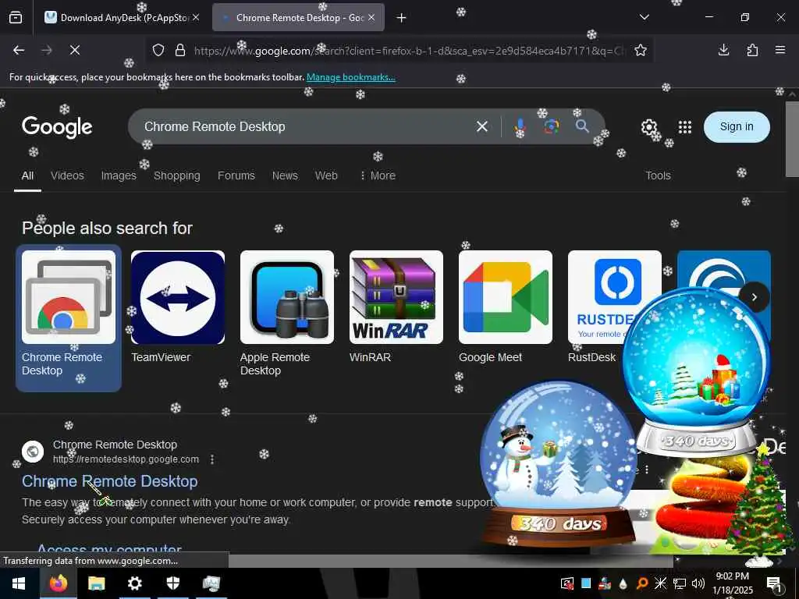Advance carousel with next arrow
Image resolution: width=799 pixels, height=599 pixels.
(755, 297)
